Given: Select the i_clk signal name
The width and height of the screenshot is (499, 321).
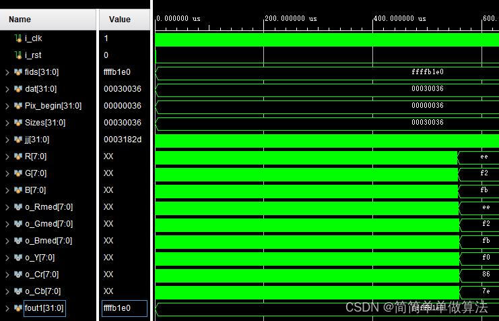Looking at the screenshot, I should coord(34,38).
